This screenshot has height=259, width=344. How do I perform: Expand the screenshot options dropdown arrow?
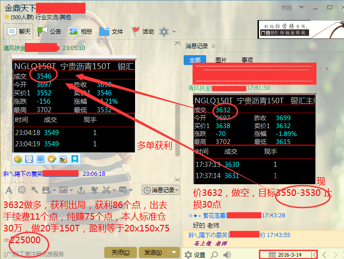pos(114,190)
